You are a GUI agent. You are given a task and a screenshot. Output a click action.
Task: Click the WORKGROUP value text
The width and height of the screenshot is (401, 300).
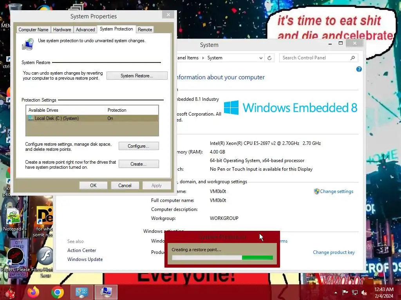point(224,218)
